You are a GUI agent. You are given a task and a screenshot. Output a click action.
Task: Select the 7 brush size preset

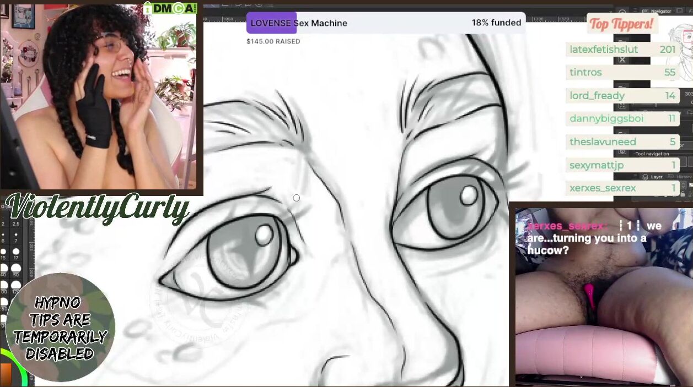click(x=16, y=237)
